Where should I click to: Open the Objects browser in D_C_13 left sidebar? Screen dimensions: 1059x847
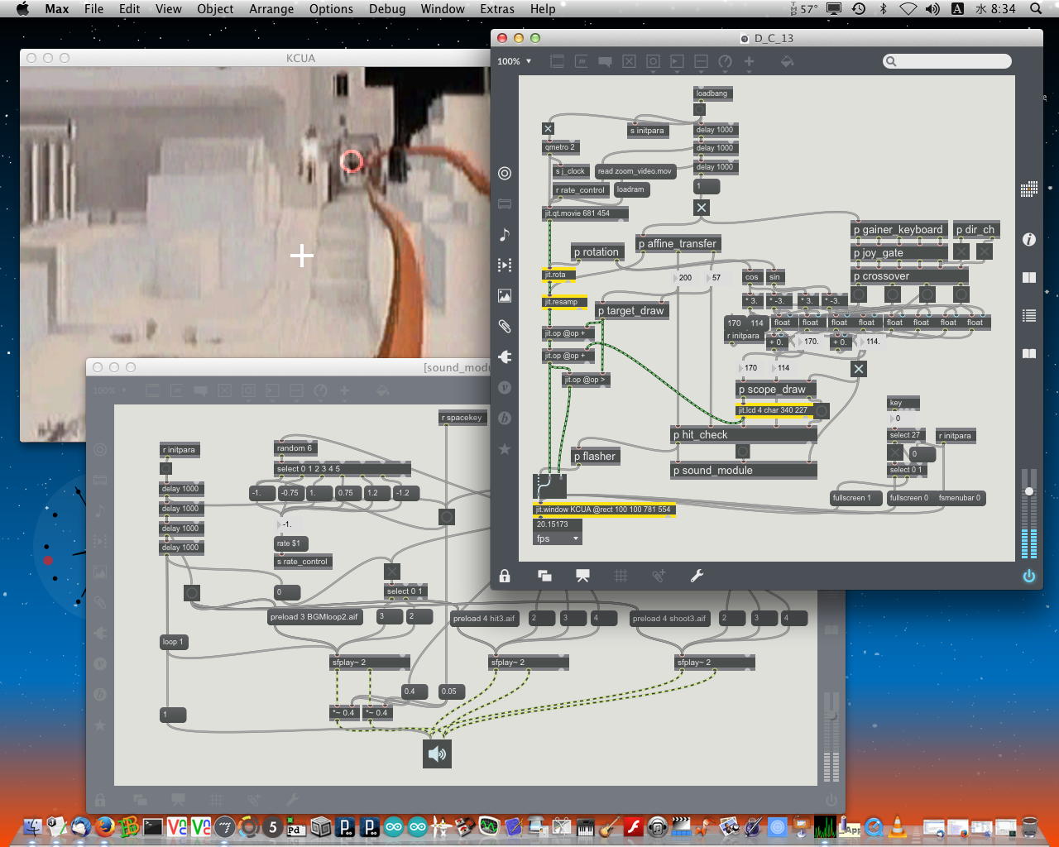click(505, 173)
